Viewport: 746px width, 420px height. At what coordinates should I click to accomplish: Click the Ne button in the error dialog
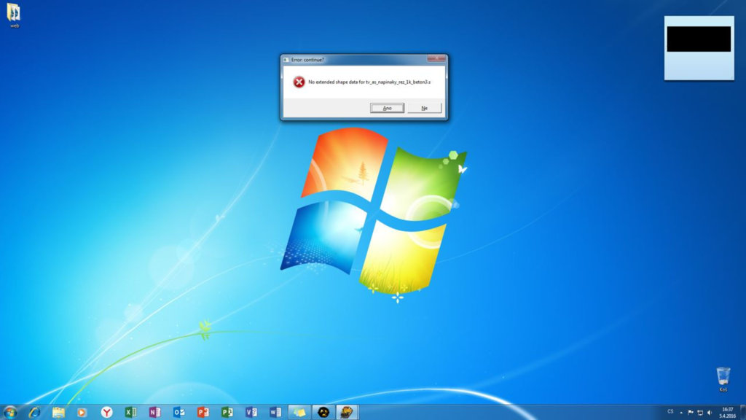(x=424, y=108)
